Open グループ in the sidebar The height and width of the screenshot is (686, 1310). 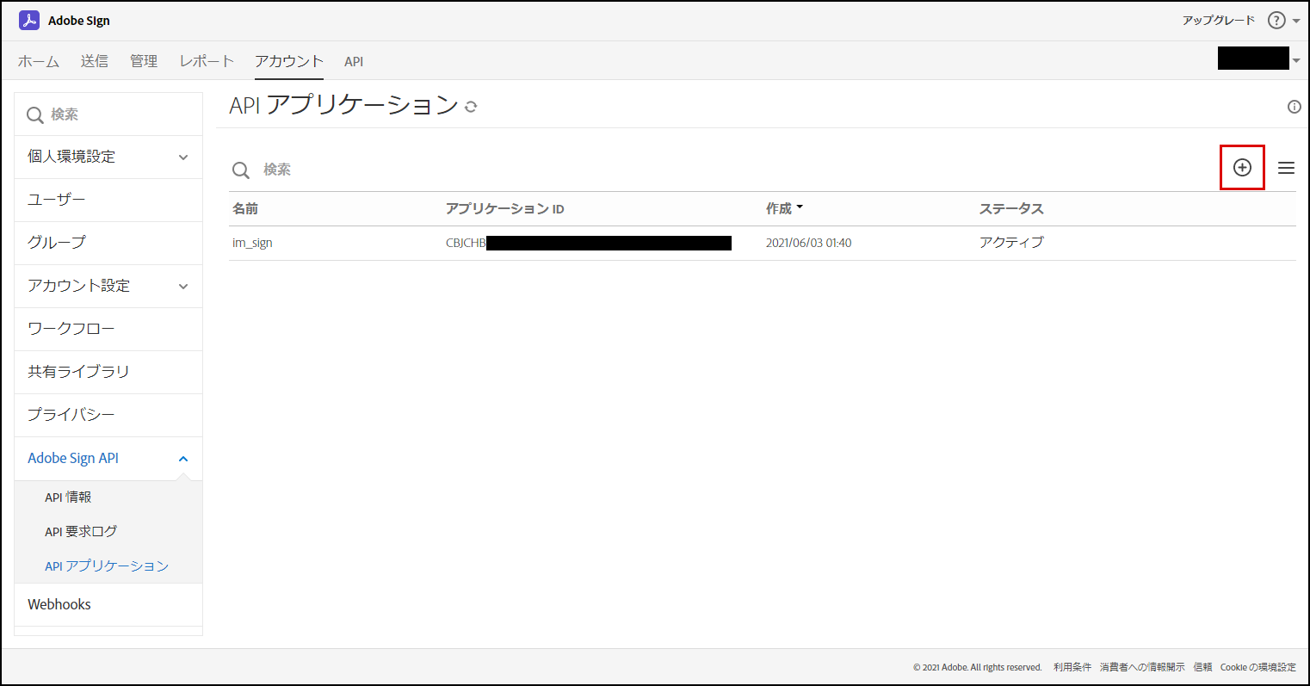click(108, 243)
